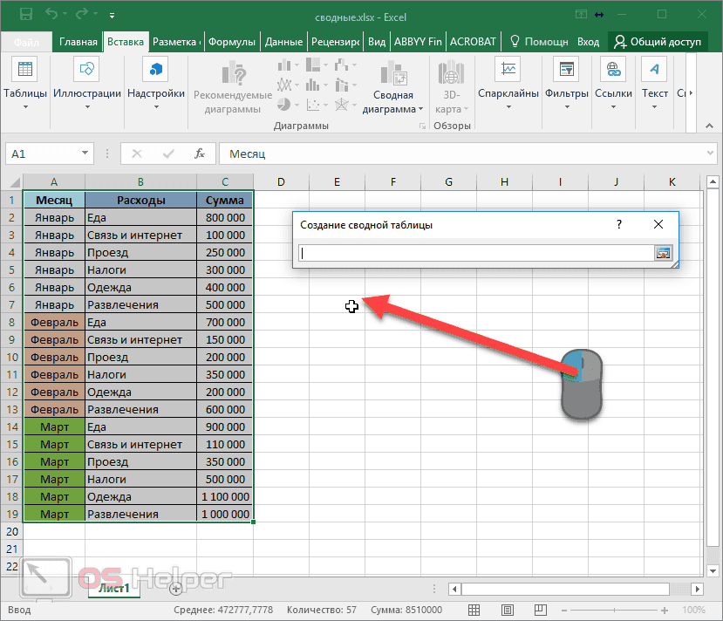Expand the Quick Access Toolbar customization menu
This screenshot has height=621, width=723.
112,16
